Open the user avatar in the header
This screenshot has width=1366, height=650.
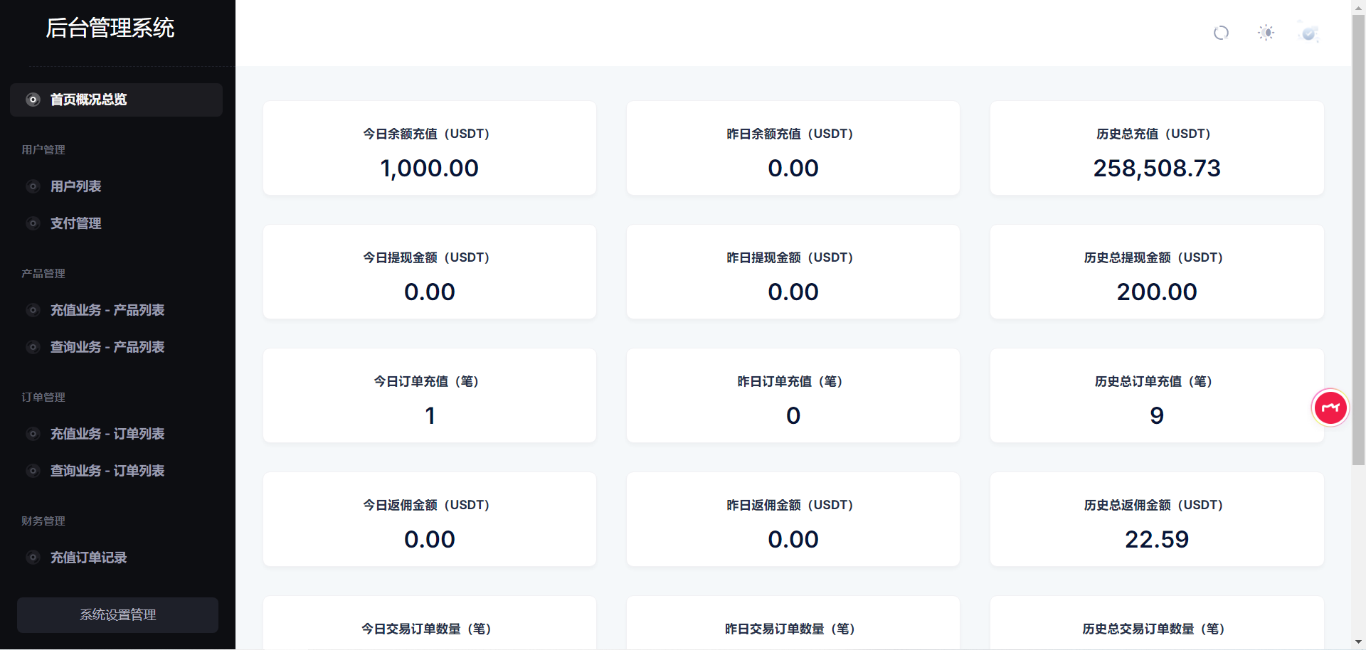click(x=1308, y=33)
